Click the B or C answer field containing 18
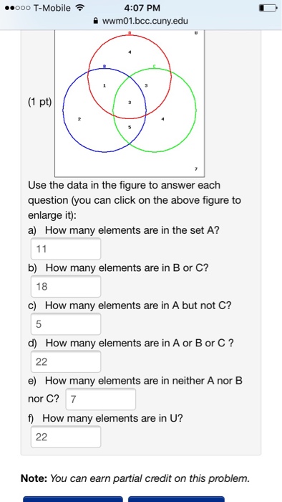 pyautogui.click(x=66, y=286)
